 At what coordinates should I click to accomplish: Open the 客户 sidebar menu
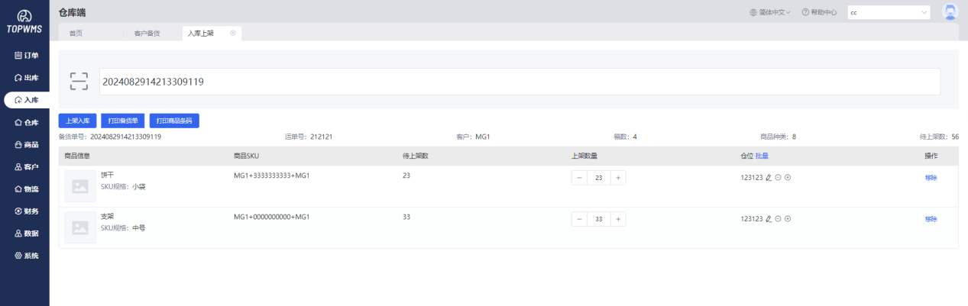tap(26, 166)
